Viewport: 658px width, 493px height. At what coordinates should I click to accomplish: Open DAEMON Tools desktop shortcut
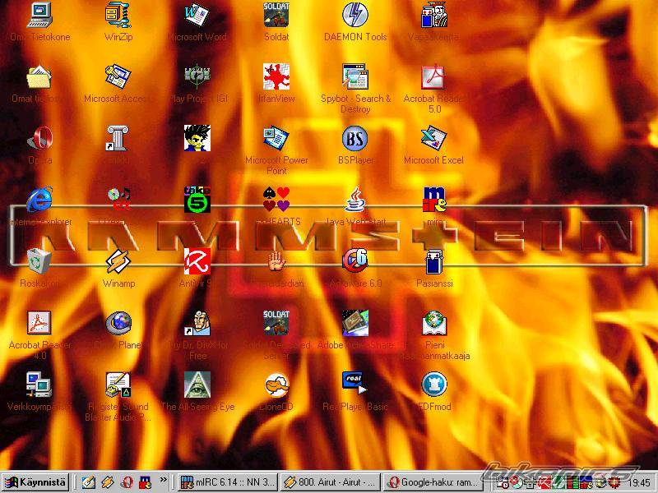(x=355, y=15)
